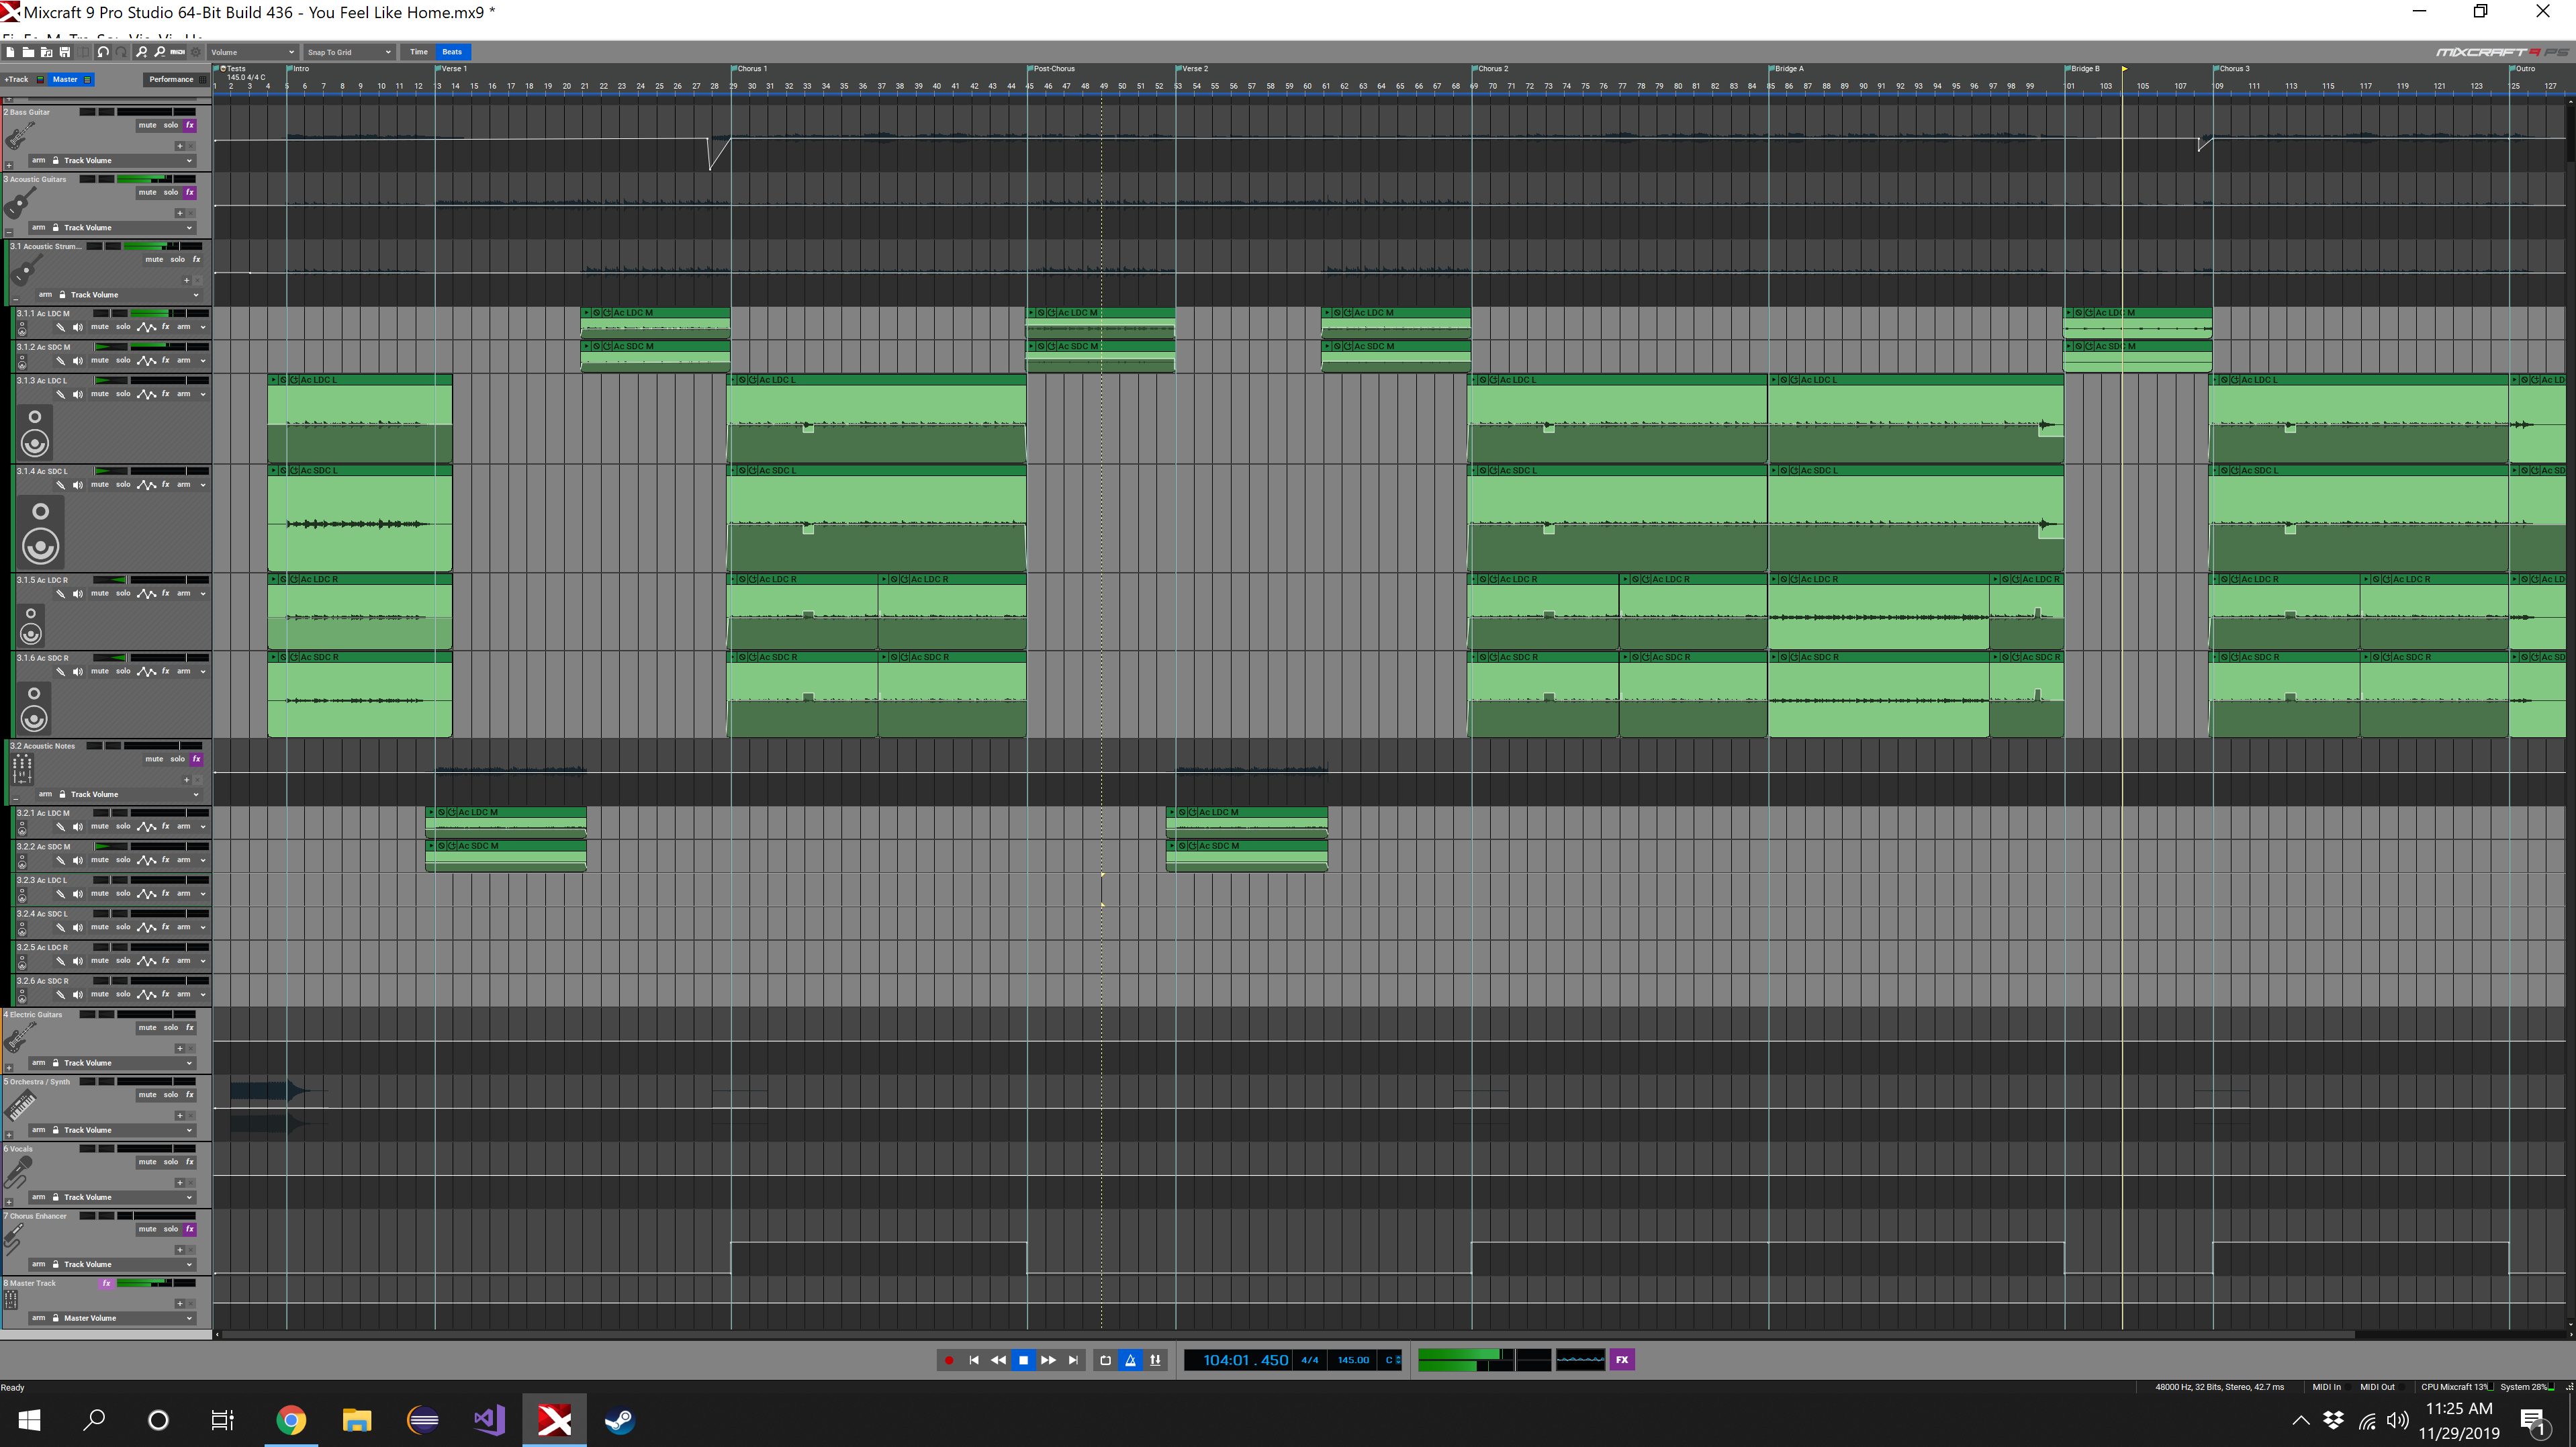Toggle the metronome
The height and width of the screenshot is (1447, 2576).
click(x=1131, y=1360)
